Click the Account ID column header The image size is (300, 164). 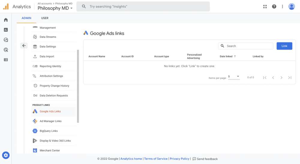(x=127, y=56)
